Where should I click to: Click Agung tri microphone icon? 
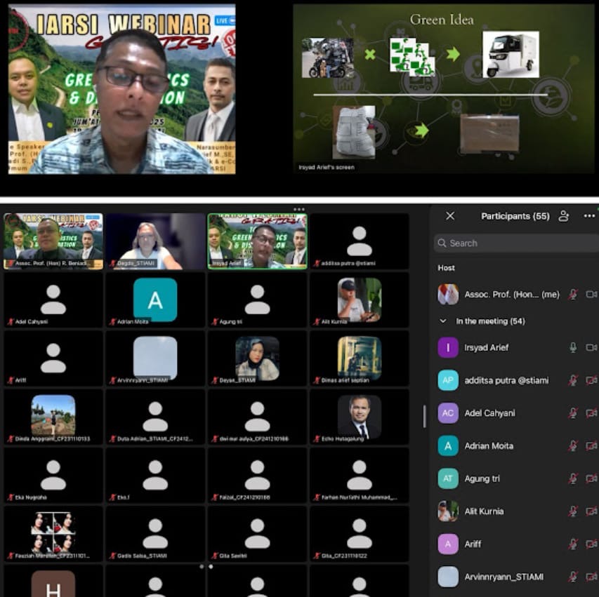coord(572,478)
